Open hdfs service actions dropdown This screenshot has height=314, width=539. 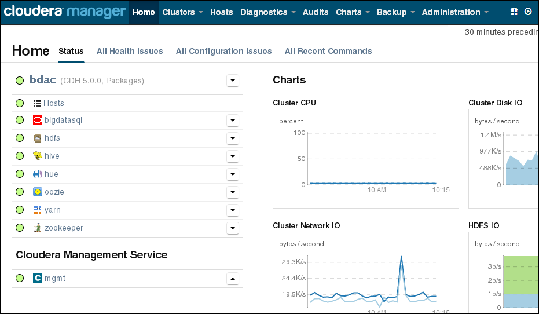(233, 138)
